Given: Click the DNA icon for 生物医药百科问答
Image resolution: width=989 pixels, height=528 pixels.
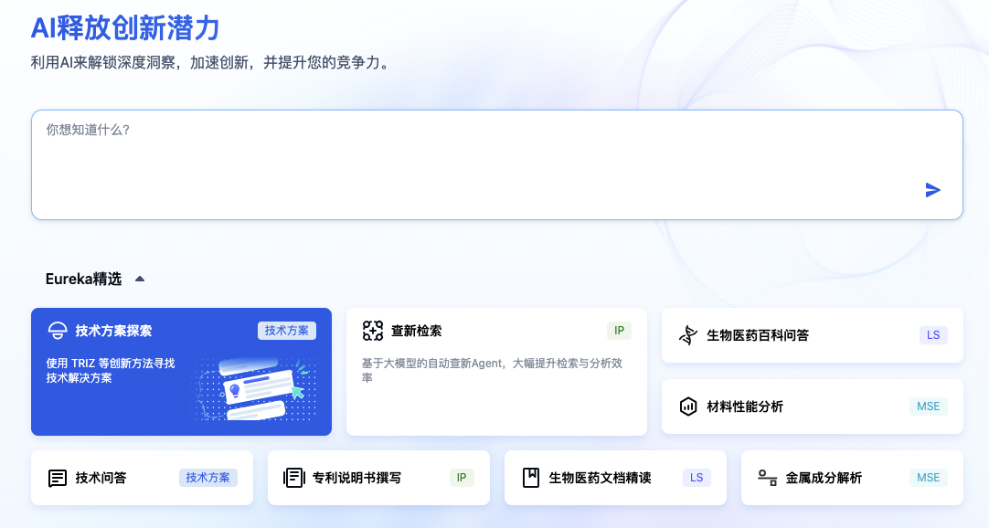Looking at the screenshot, I should pyautogui.click(x=688, y=335).
